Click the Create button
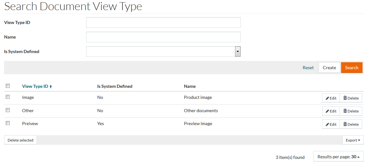366x163 pixels. click(x=329, y=68)
